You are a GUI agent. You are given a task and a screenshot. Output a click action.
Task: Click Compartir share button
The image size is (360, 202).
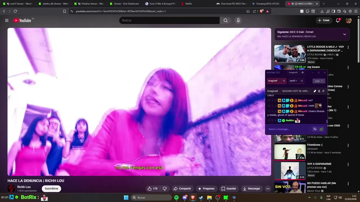tap(182, 189)
